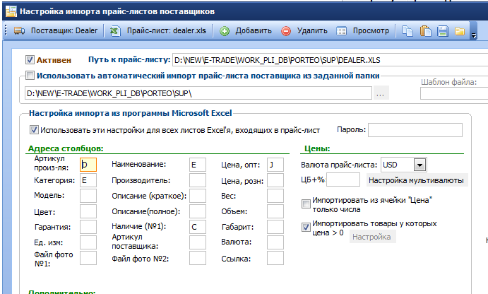Screen dimensions: 488x294
Task: Click the Ед. изм column field
Action: 88,242
